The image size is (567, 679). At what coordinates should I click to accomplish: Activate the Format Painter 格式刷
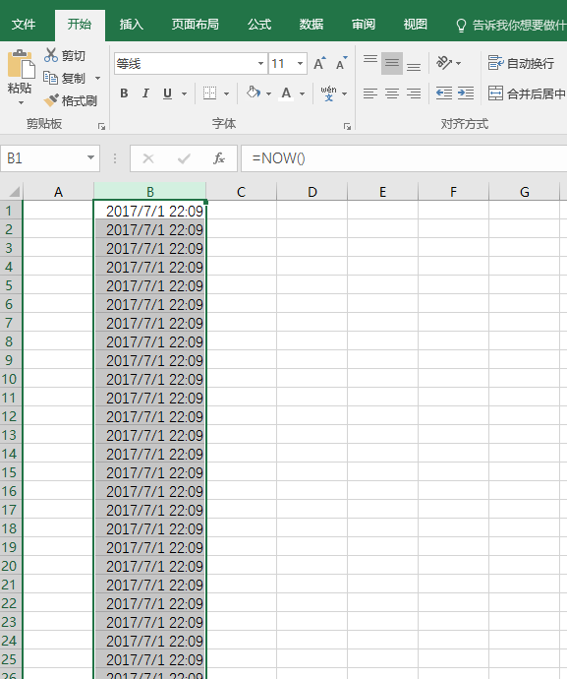click(x=71, y=101)
